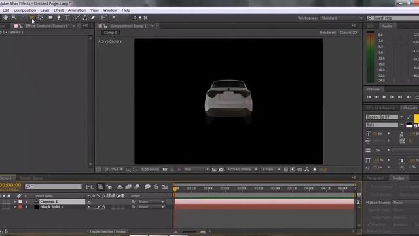The width and height of the screenshot is (419, 236).
Task: Open grid and guide options icon
Action: (128, 170)
